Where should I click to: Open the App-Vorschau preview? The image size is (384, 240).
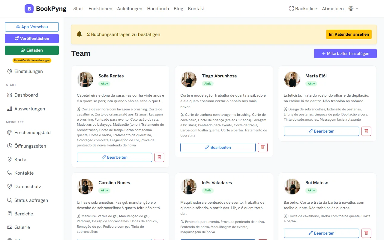pos(32,27)
